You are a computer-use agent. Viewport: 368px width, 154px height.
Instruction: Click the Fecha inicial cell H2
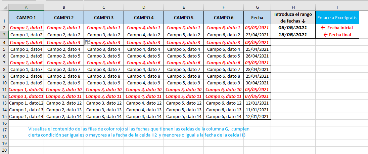293,28
